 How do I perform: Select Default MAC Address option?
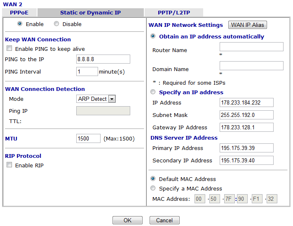click(153, 179)
